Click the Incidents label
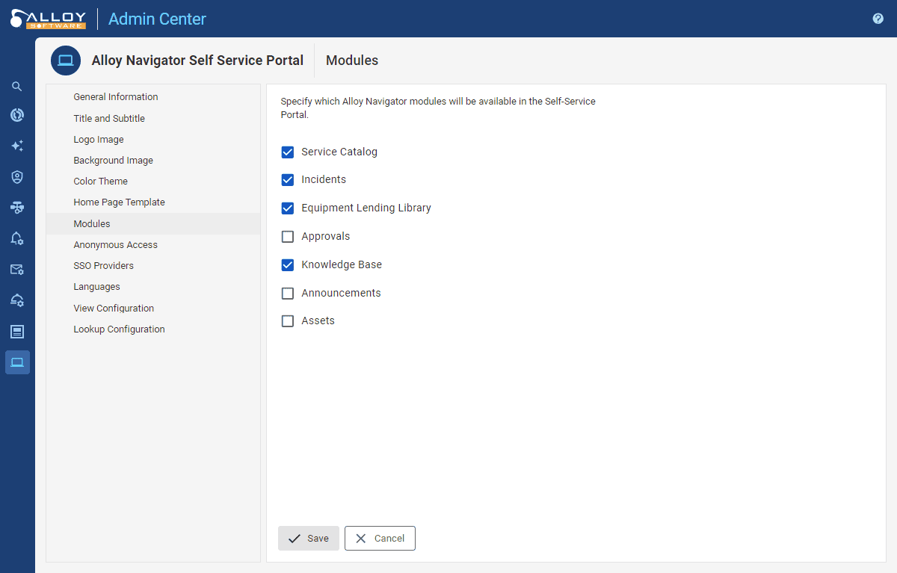897x573 pixels. (x=324, y=180)
